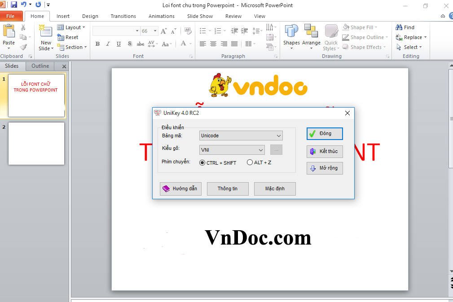Viewport: 453px width, 302px height.
Task: Switch to the Outline tab
Action: [40, 66]
